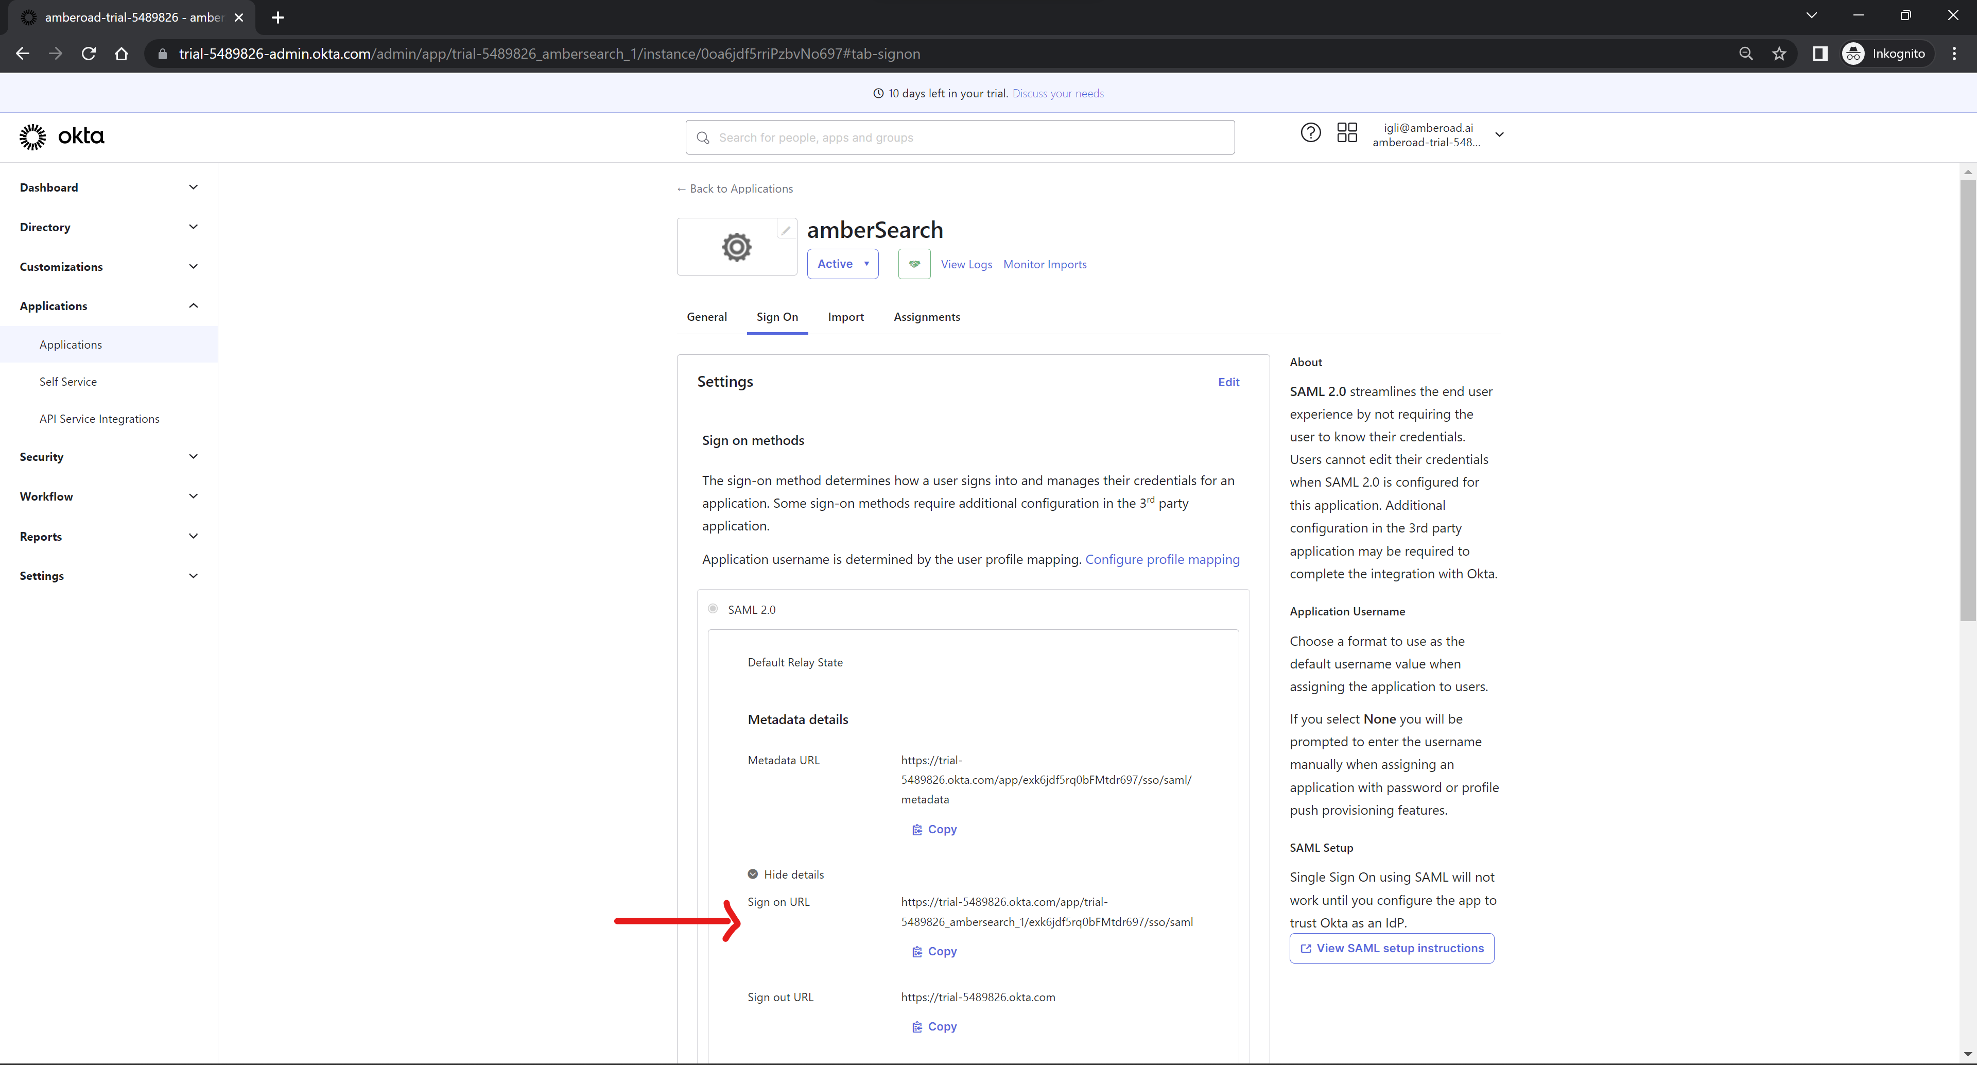Expand the Workflow sidebar section

109,497
